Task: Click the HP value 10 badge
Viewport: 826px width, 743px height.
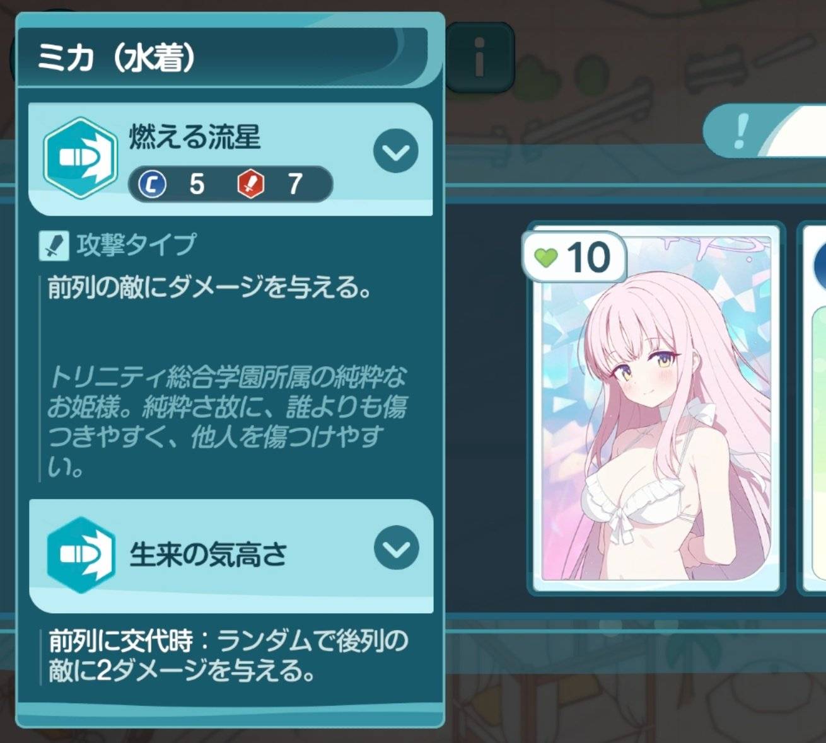Action: pyautogui.click(x=574, y=257)
